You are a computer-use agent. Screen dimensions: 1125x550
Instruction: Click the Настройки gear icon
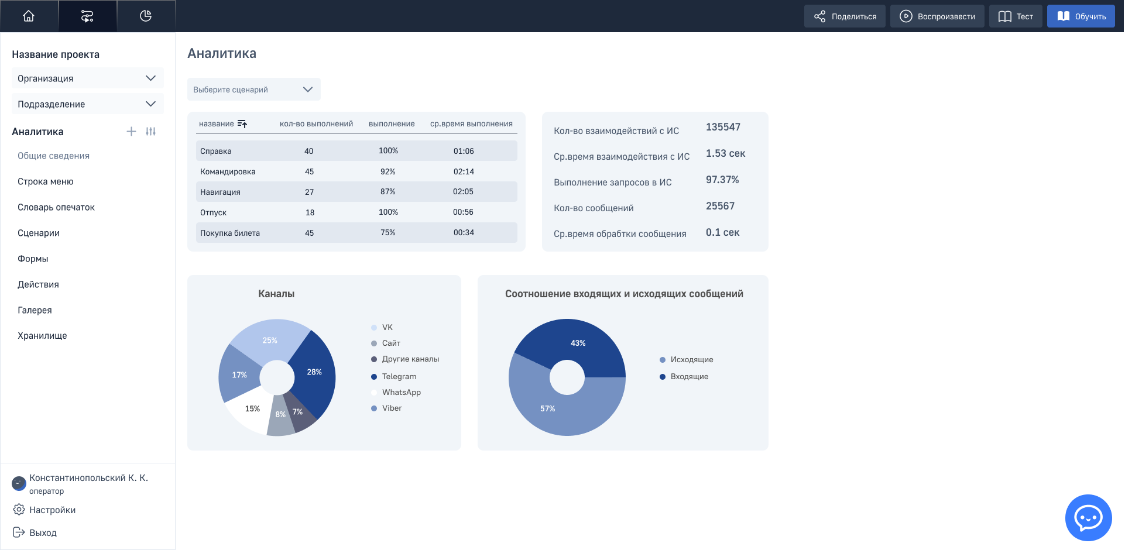(19, 510)
